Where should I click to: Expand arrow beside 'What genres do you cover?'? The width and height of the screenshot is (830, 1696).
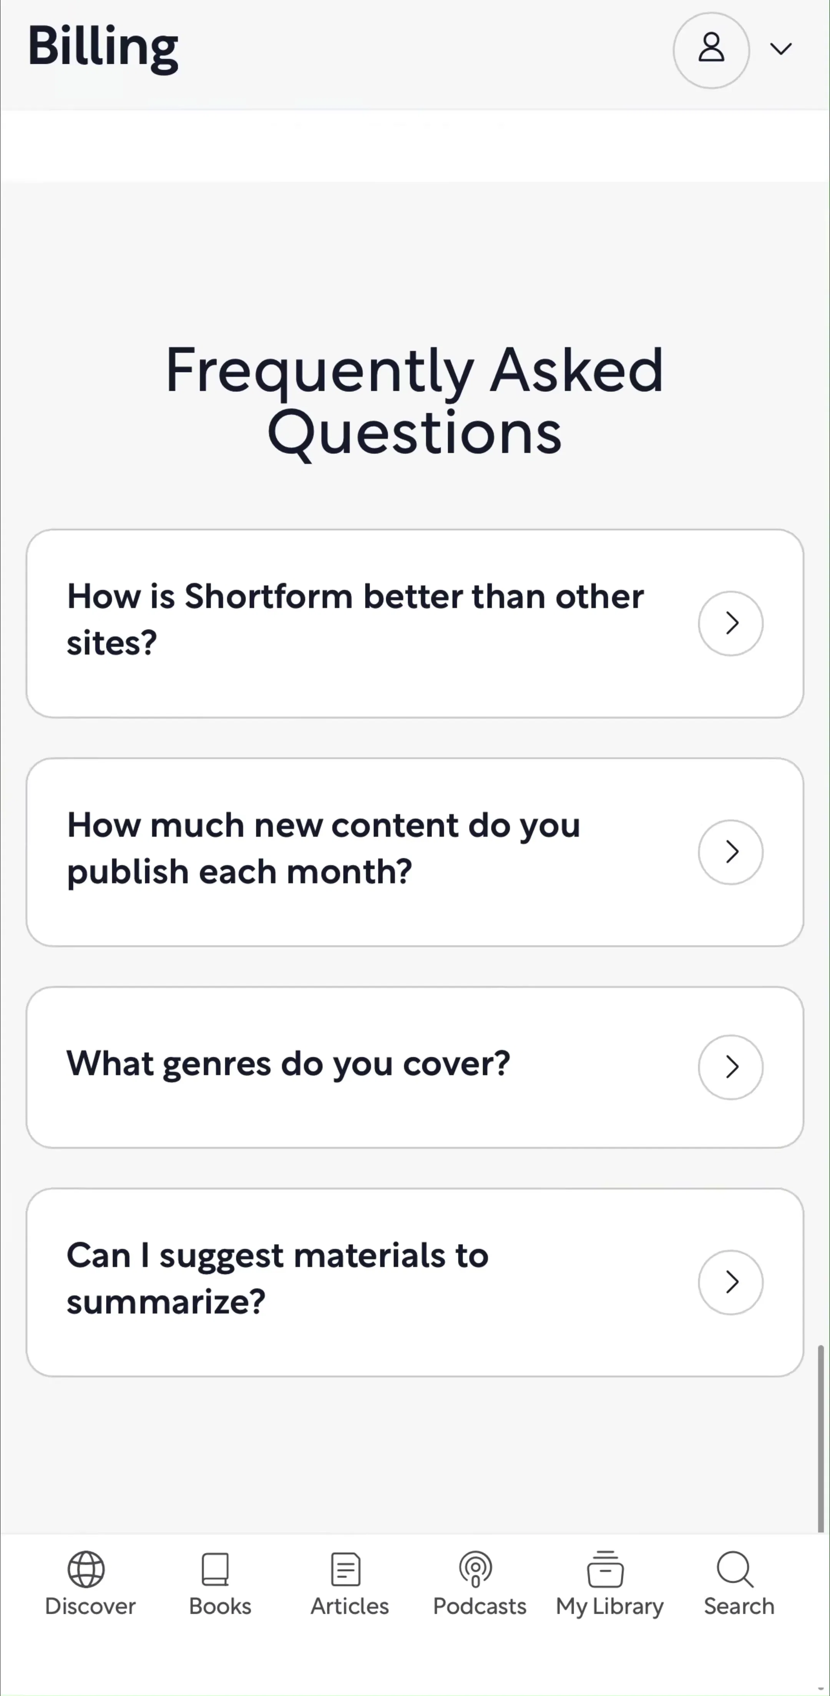[730, 1066]
